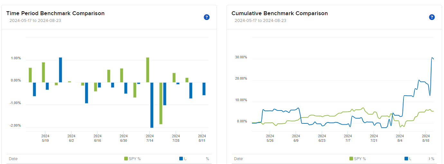Select the large green negative bar after 7/14
This screenshot has width=444, height=164.
point(161,103)
